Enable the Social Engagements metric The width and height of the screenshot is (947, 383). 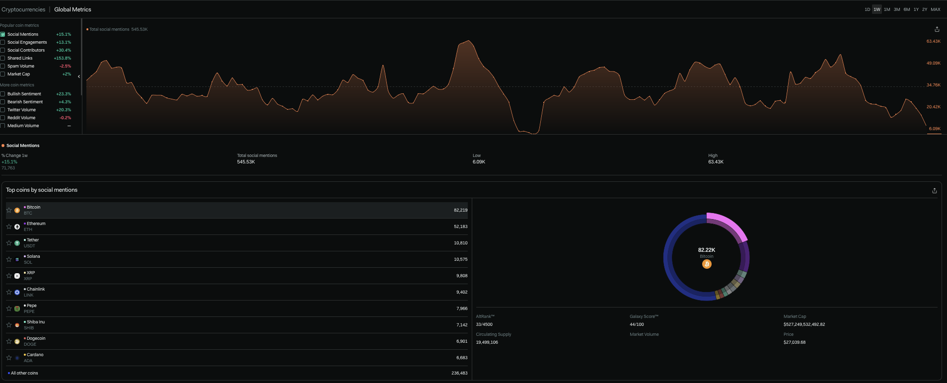point(2,42)
